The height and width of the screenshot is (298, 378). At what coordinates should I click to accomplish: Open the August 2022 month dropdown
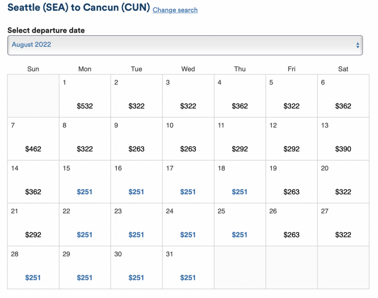185,45
